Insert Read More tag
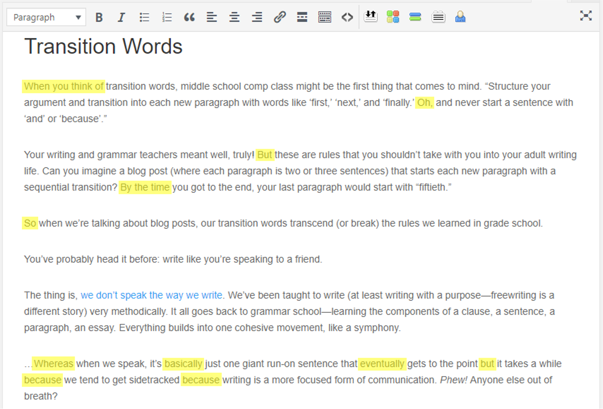Viewport: 603px width, 409px height. [302, 17]
